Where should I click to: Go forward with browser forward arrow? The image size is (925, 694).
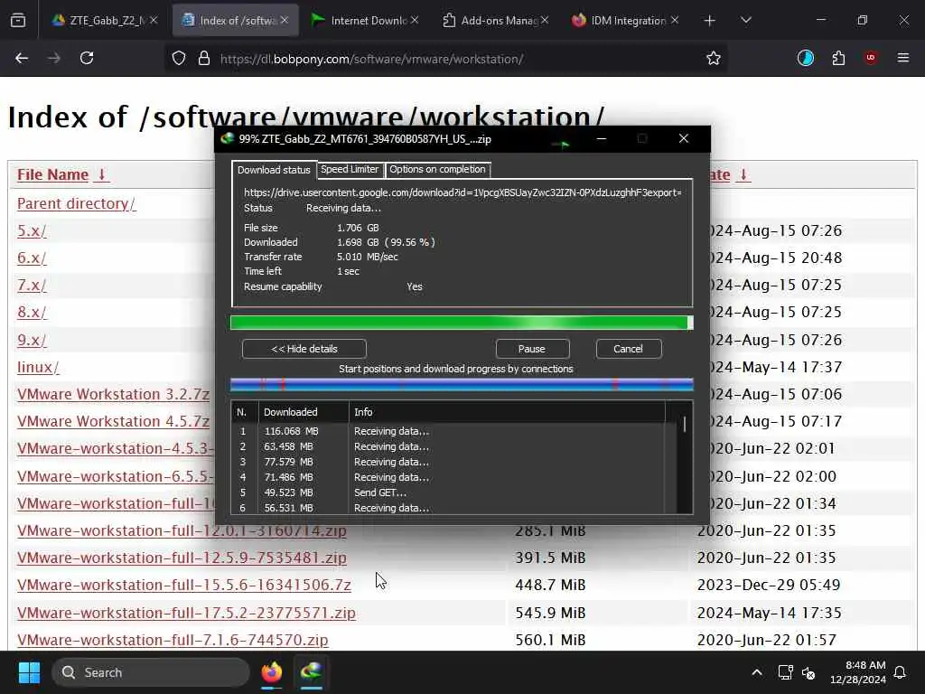[x=53, y=58]
